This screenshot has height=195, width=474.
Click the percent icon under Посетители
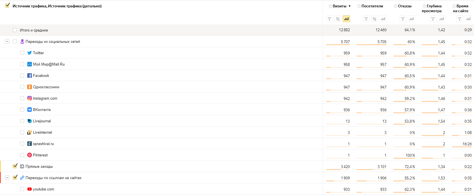coord(375,19)
